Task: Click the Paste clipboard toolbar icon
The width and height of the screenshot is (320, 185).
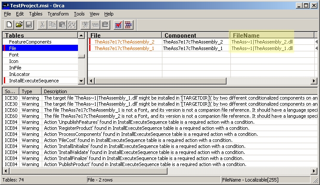Action: 62,25
